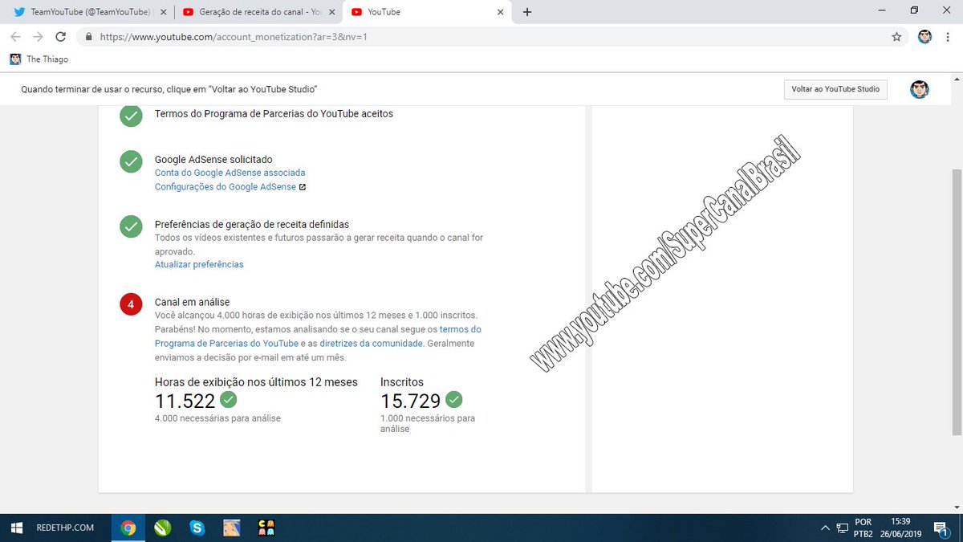The height and width of the screenshot is (542, 963).
Task: Switch to TeamYouTube Twitter tab
Action: point(88,12)
